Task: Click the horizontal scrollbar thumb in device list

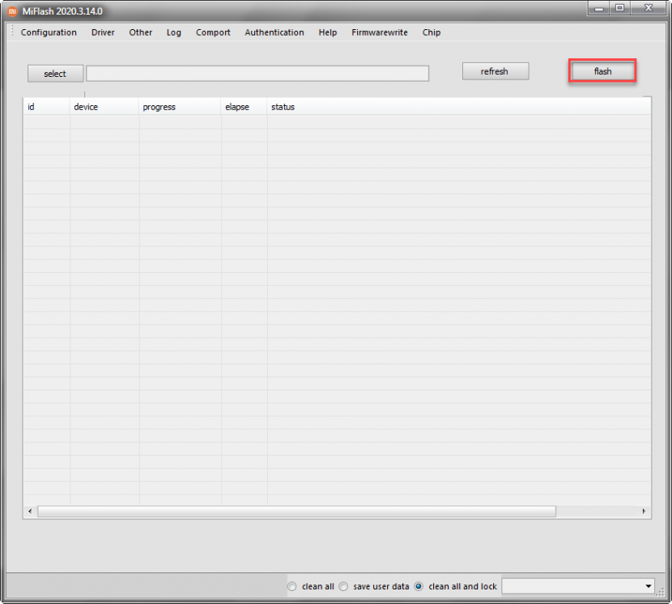Action: (296, 512)
